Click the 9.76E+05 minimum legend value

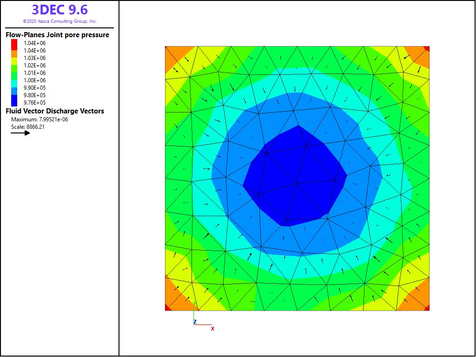(x=34, y=103)
